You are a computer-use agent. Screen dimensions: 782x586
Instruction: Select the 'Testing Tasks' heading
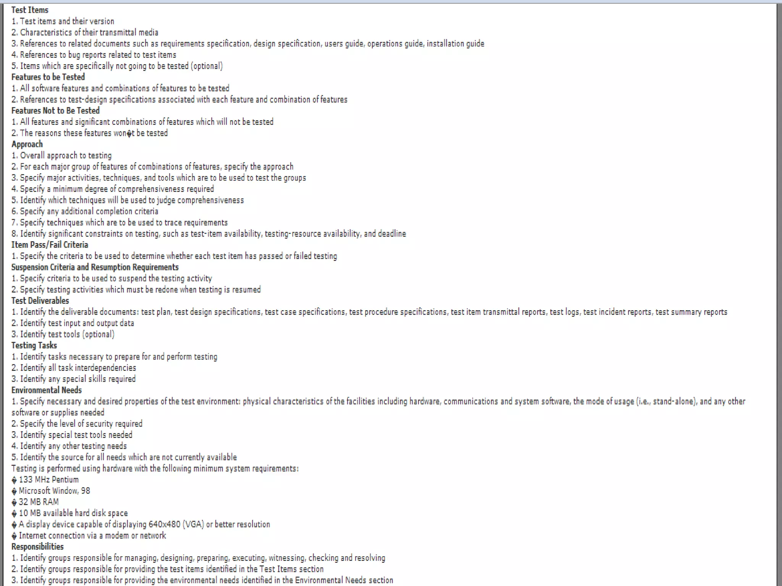[x=34, y=346]
